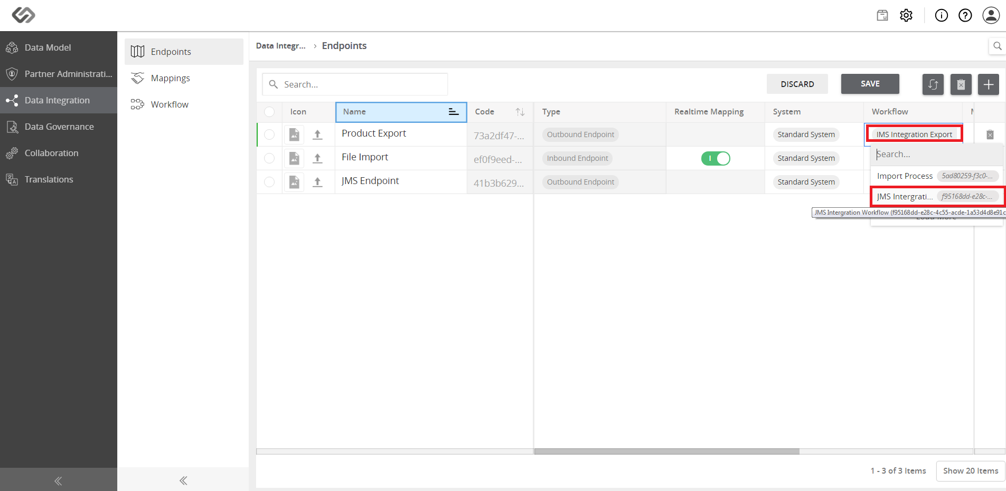Viewport: 1006px width, 491px height.
Task: Click code cell 73a2df47
Action: tap(499, 136)
